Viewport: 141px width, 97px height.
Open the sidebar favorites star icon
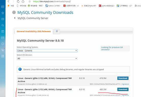[3, 13]
